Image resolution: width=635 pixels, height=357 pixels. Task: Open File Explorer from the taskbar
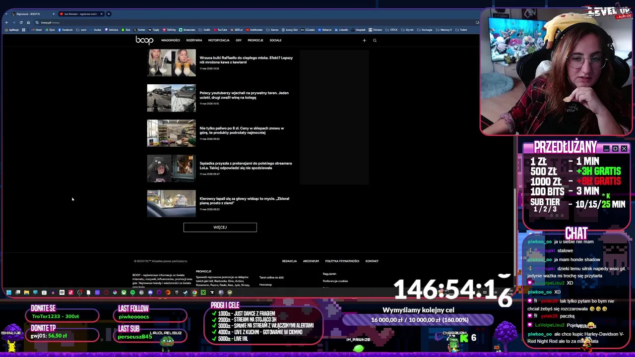pyautogui.click(x=26, y=293)
